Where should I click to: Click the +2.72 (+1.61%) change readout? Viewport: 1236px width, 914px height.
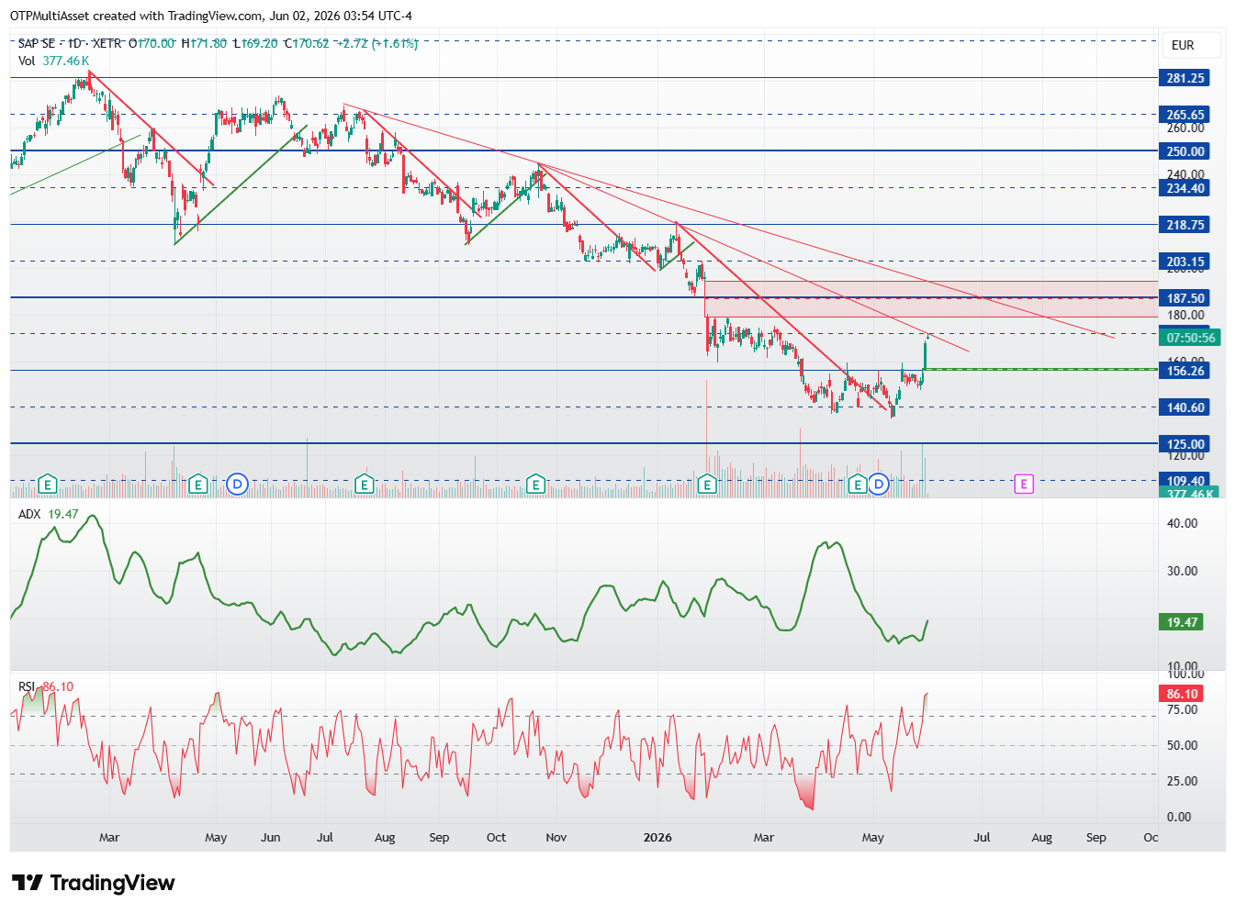click(376, 43)
